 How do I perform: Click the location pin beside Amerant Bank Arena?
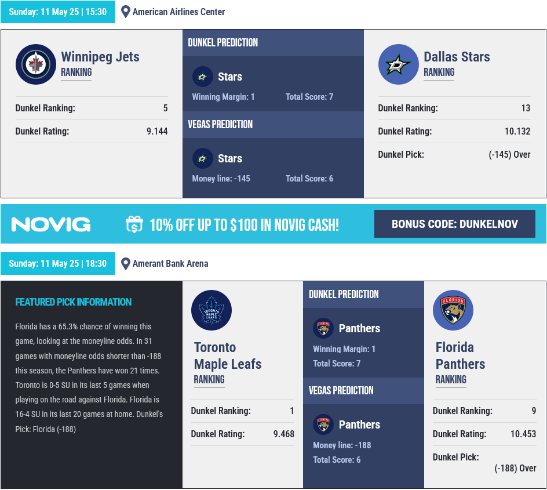pyautogui.click(x=126, y=263)
